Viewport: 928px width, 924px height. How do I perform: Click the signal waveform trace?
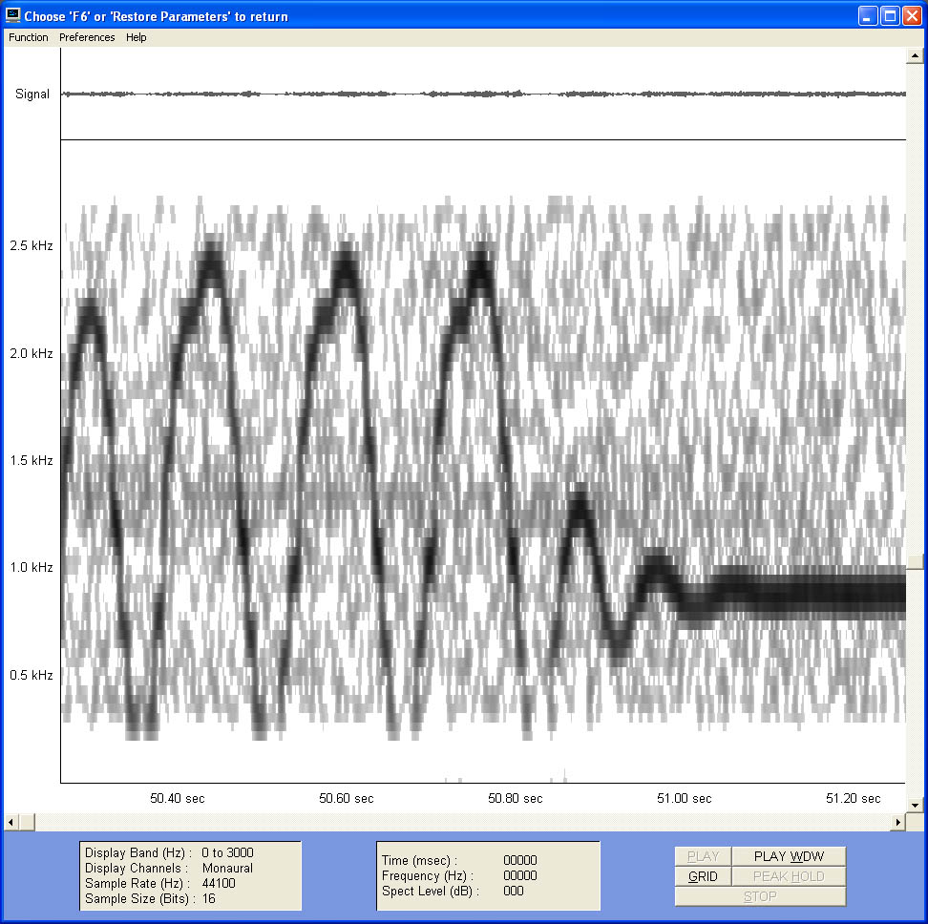(483, 94)
